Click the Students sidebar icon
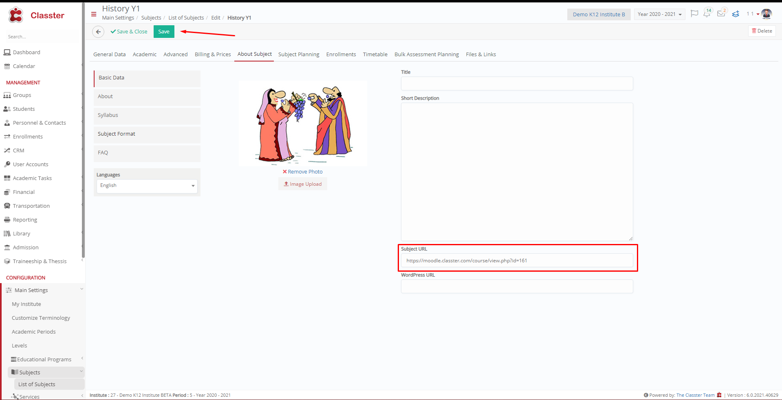The height and width of the screenshot is (400, 782). tap(7, 109)
